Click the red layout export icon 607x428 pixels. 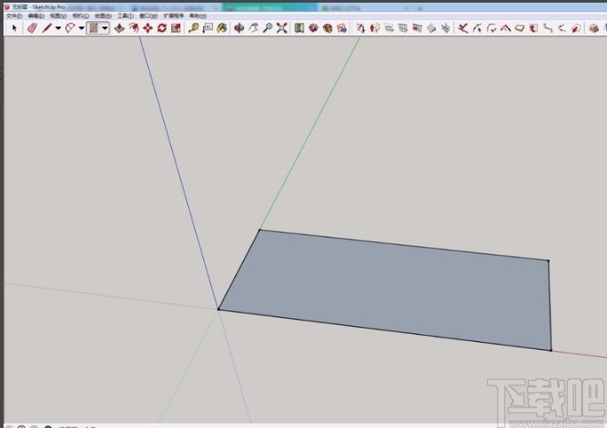point(342,27)
